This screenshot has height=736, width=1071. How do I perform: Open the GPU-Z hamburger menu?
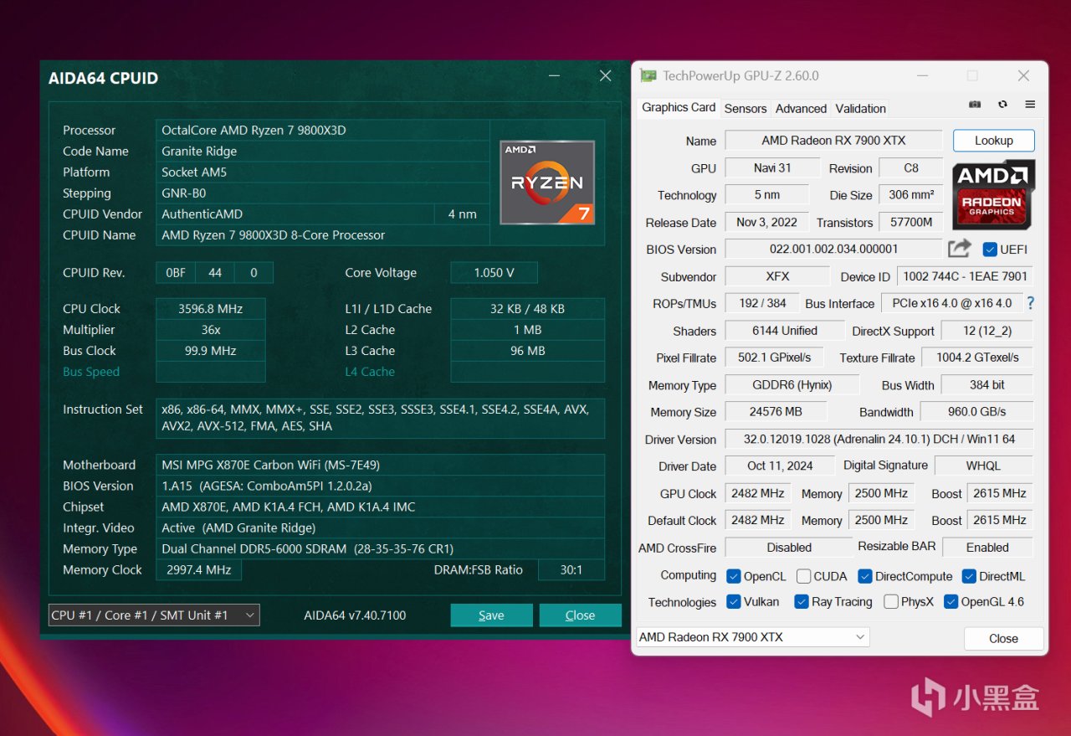click(x=1030, y=105)
